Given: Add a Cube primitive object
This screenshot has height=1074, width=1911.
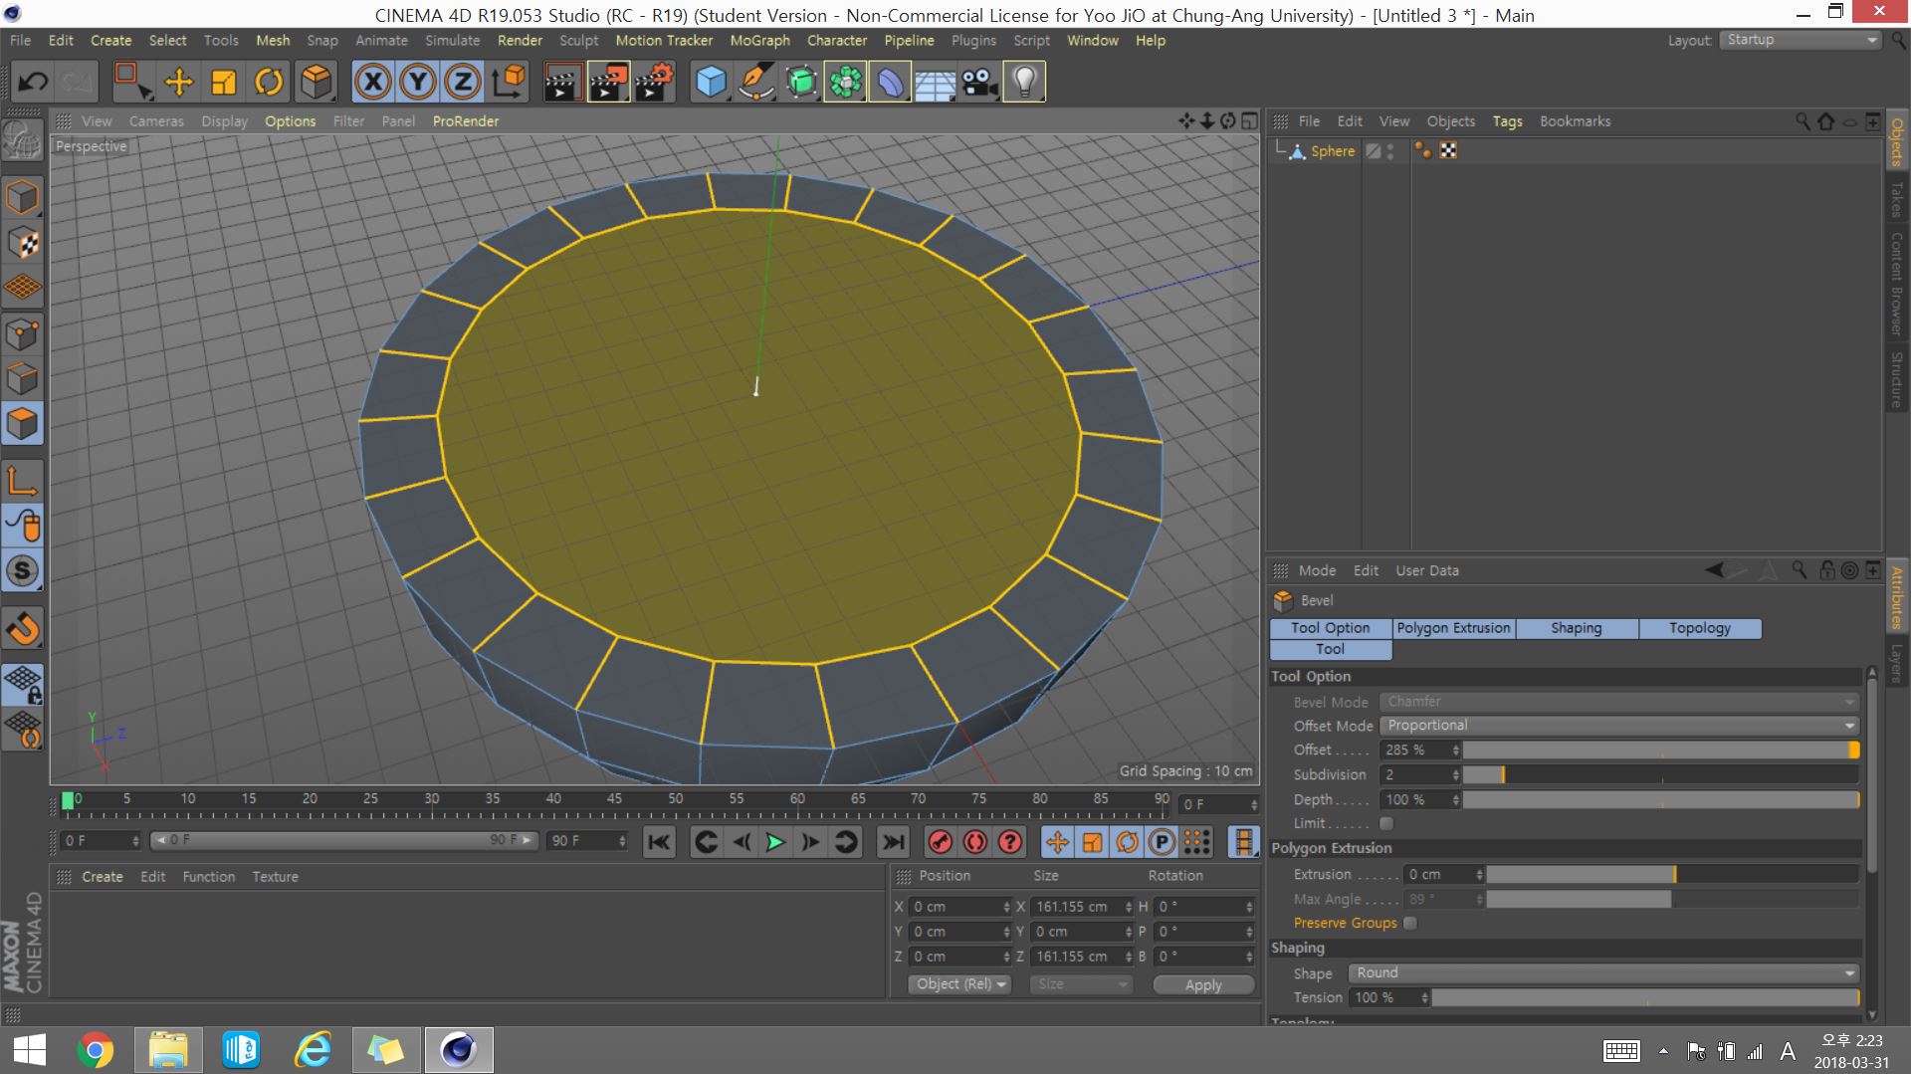Looking at the screenshot, I should click(x=711, y=82).
